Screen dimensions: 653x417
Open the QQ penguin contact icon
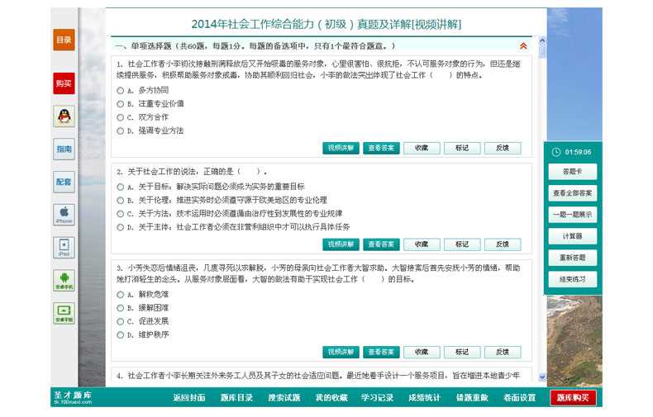(x=64, y=116)
